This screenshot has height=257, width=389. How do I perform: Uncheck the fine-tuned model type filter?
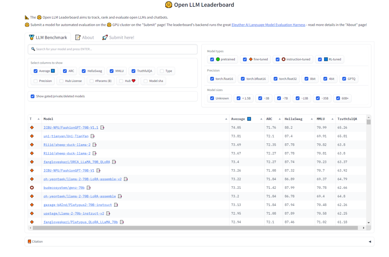coord(245,59)
